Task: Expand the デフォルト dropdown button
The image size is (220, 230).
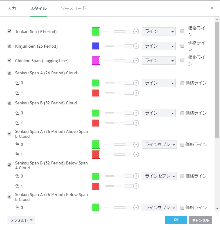Action: tap(21, 220)
